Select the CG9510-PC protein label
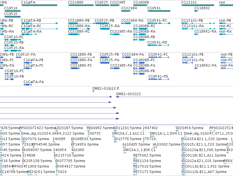Screen dimensions: 233x176 (14, 71)
